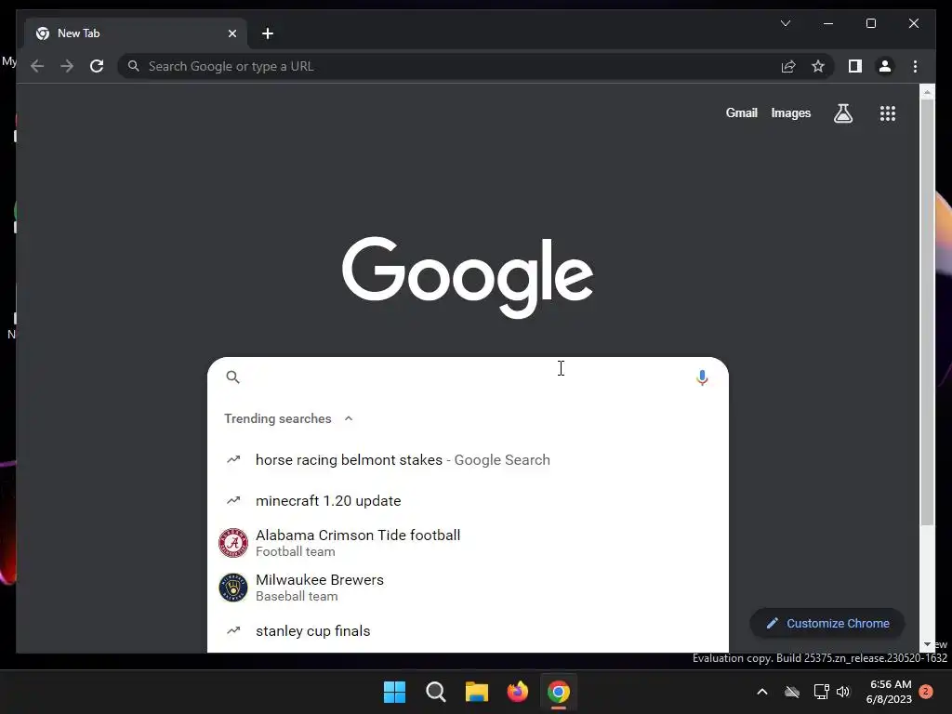The height and width of the screenshot is (714, 952).
Task: Go forward using the forward arrow
Action: (67, 66)
